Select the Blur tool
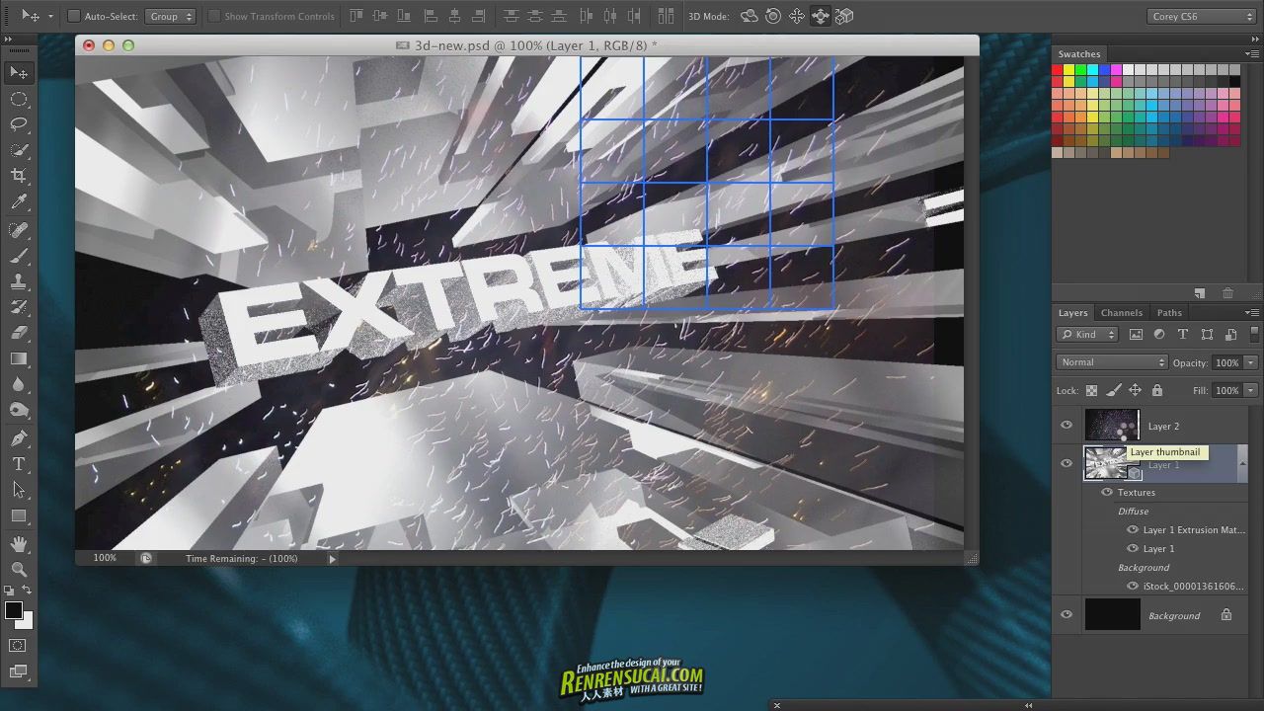The height and width of the screenshot is (711, 1264). click(19, 384)
